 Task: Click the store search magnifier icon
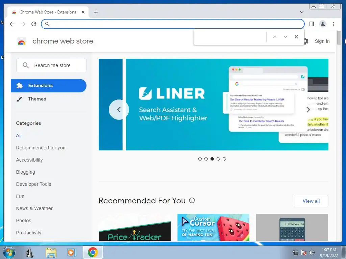(26, 65)
